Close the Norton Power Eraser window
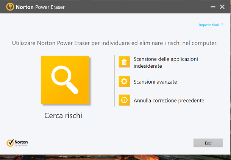Viewport: 231px width, 160px height. (222, 7)
